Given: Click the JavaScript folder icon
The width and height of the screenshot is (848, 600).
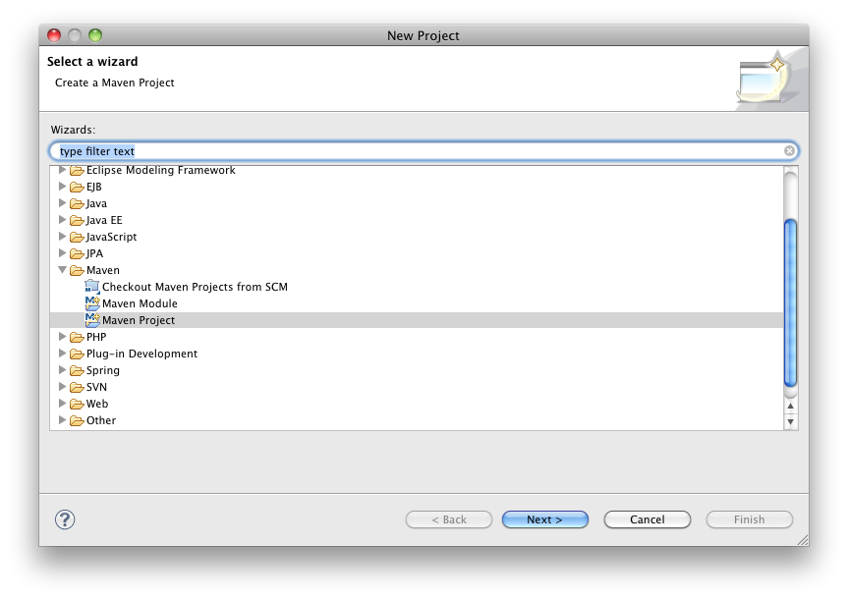Looking at the screenshot, I should (77, 237).
